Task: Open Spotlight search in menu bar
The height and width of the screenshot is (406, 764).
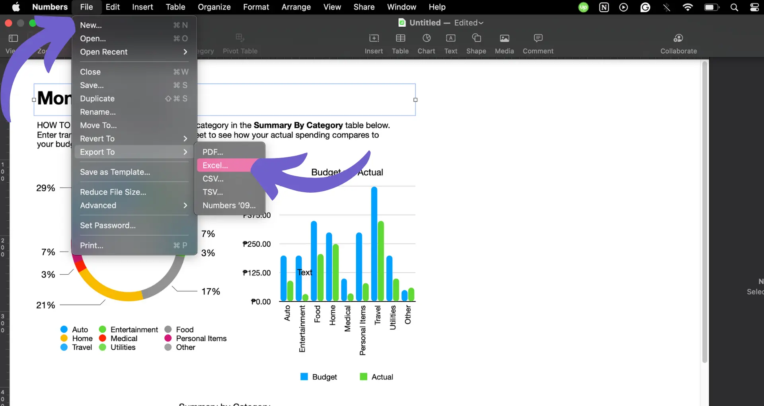Action: coord(734,7)
